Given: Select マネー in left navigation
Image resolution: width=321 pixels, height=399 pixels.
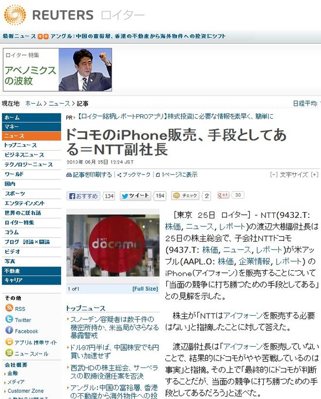Looking at the screenshot, I should pos(32,127).
